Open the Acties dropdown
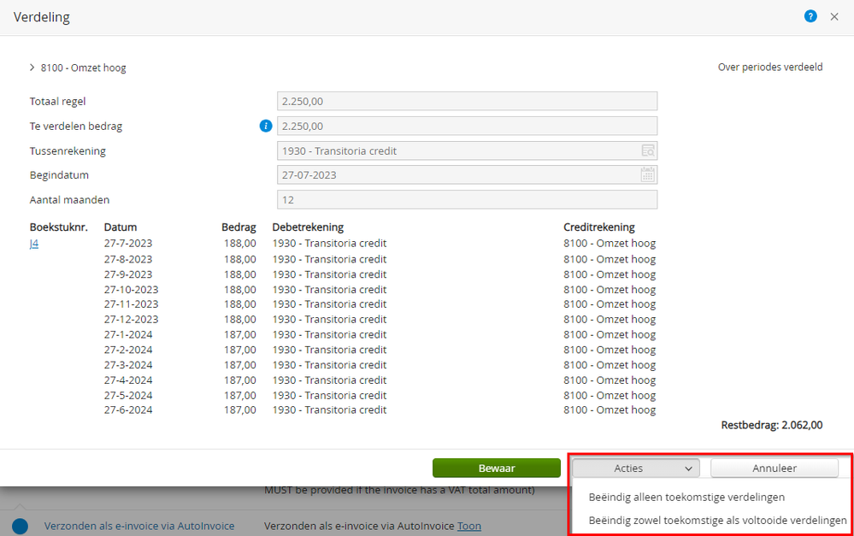Viewport: 854px width, 536px height. coord(636,468)
